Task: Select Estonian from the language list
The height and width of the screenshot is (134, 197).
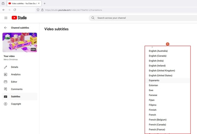Action: (168, 85)
